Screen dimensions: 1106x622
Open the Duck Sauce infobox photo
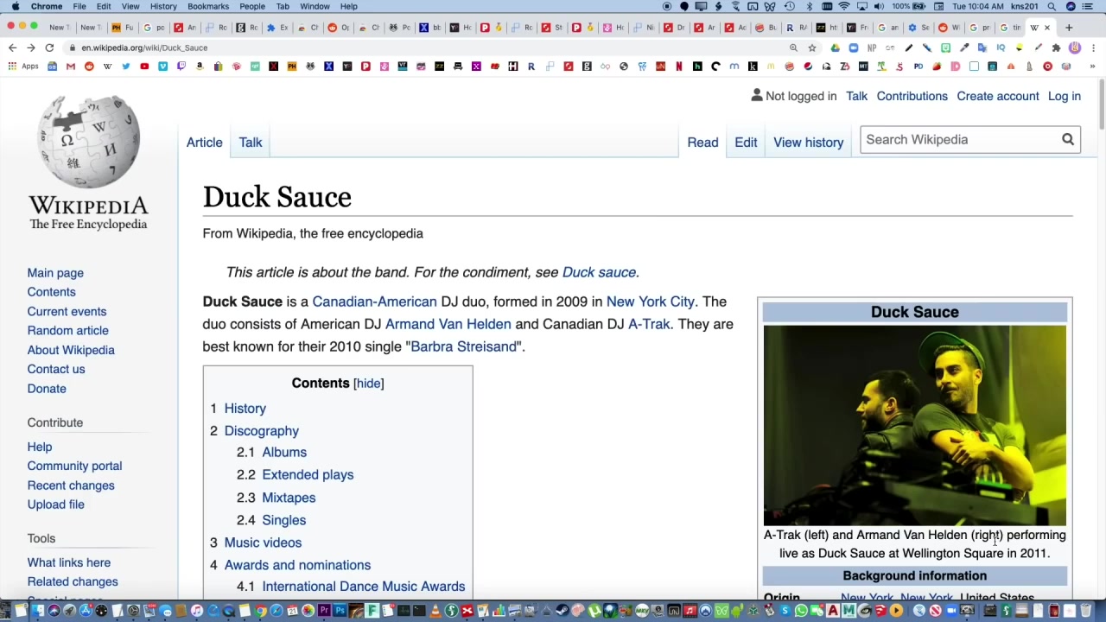pyautogui.click(x=915, y=425)
